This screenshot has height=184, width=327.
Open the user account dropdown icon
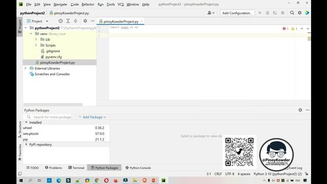[211, 13]
